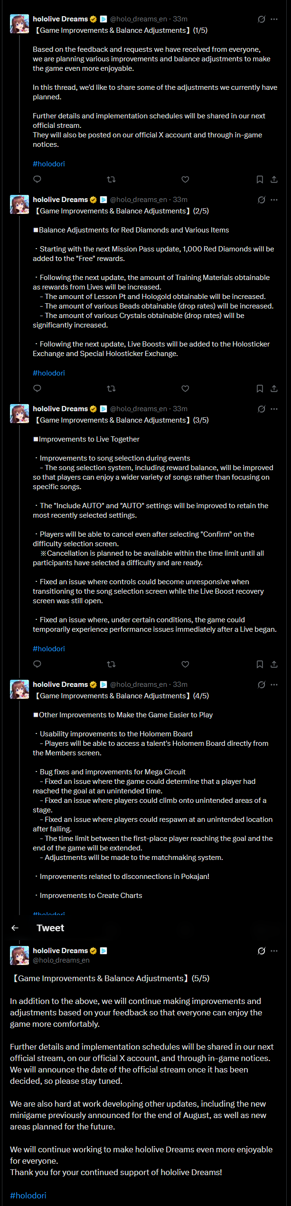The image size is (291, 1206).
Task: Like the (2/5) Balance Adjustments tweet
Action: click(185, 388)
